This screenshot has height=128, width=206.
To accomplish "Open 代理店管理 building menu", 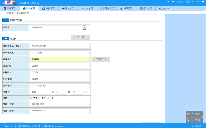I will tap(107, 8).
